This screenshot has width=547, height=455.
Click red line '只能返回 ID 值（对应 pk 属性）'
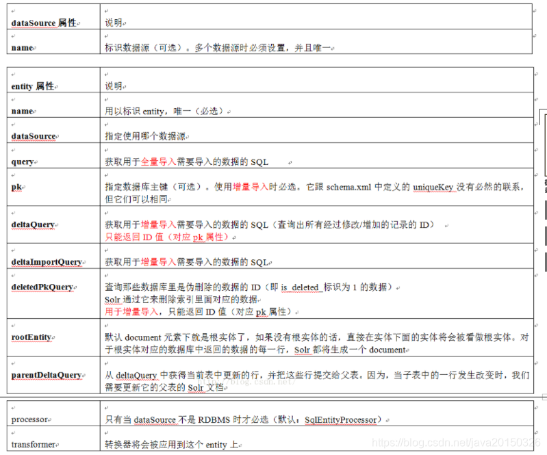[167, 237]
